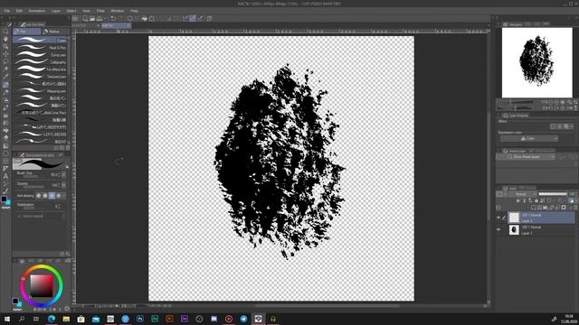Select the Textured pen sub tool

(40, 77)
